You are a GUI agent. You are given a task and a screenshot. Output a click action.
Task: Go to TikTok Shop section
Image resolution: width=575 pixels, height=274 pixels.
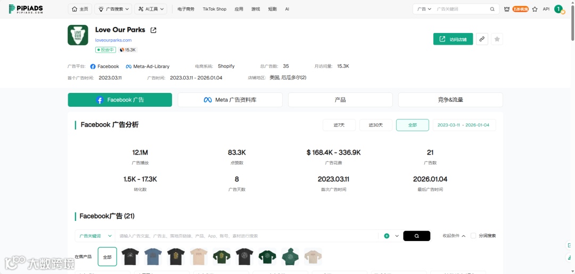(215, 9)
